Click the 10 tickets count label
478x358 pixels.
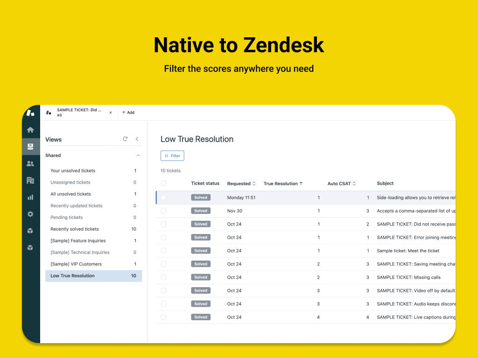click(170, 171)
